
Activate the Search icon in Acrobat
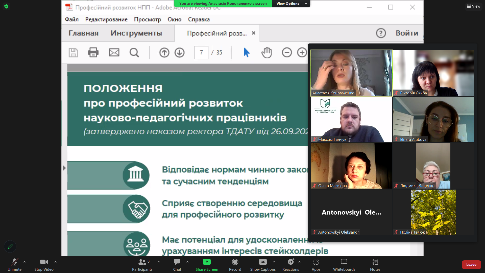134,52
